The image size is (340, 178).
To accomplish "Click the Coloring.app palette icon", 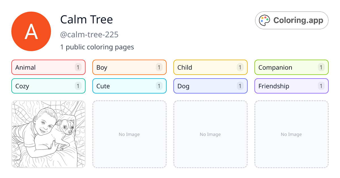I will [265, 20].
